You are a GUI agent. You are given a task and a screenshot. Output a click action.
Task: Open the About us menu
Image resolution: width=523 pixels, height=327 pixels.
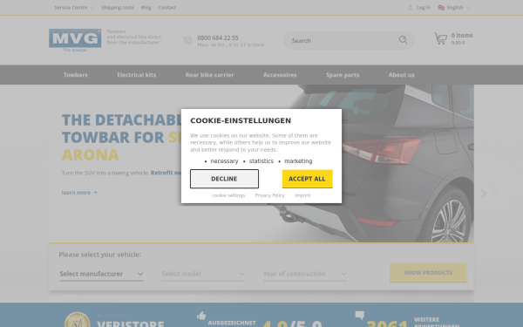coord(401,75)
